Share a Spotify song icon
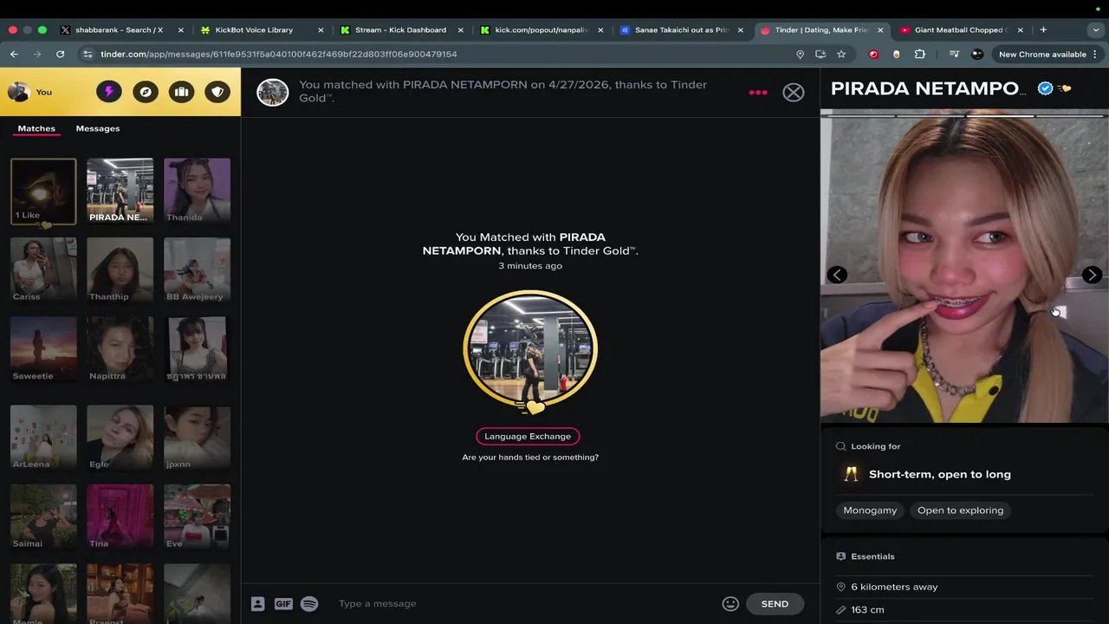 click(309, 604)
